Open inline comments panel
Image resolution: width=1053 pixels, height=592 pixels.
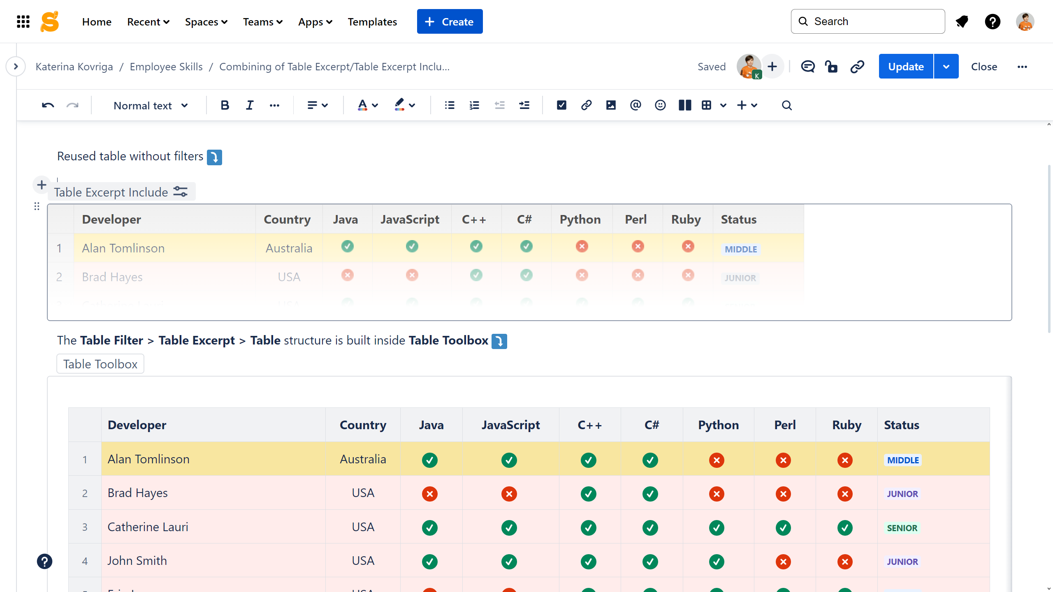pos(807,66)
